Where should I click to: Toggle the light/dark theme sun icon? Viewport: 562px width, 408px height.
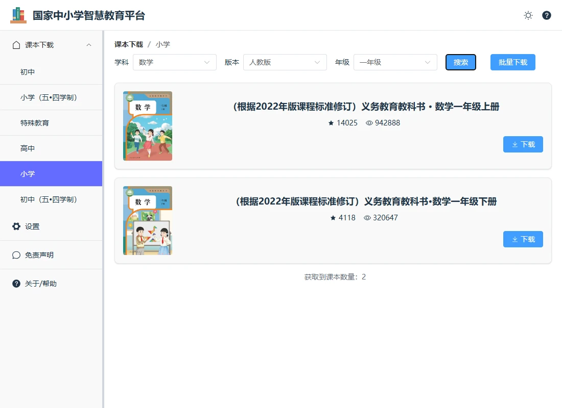click(528, 15)
